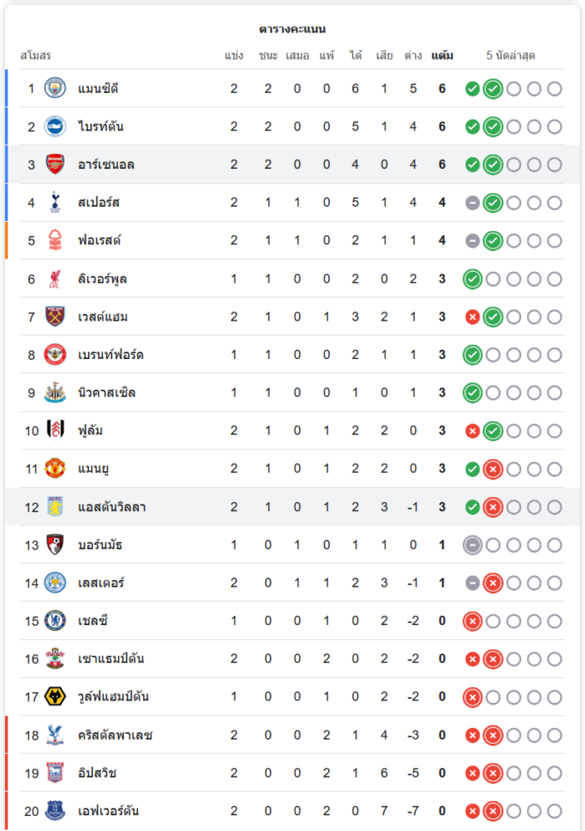Click the Manchester City club crest
Image resolution: width=585 pixels, height=831 pixels.
click(55, 88)
